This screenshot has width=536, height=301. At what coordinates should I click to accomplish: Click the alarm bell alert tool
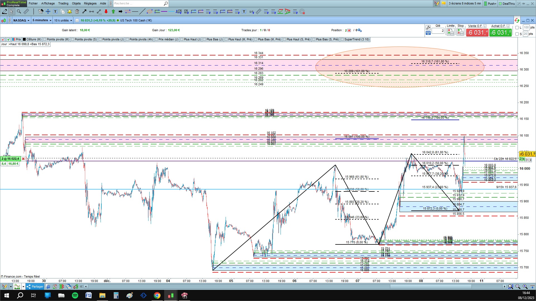click(x=70, y=11)
